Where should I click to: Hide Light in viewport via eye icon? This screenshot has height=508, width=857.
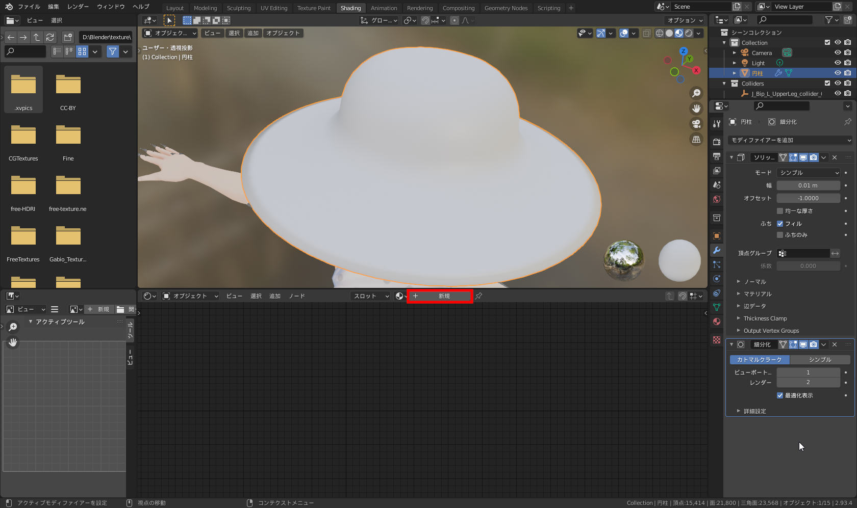click(838, 63)
